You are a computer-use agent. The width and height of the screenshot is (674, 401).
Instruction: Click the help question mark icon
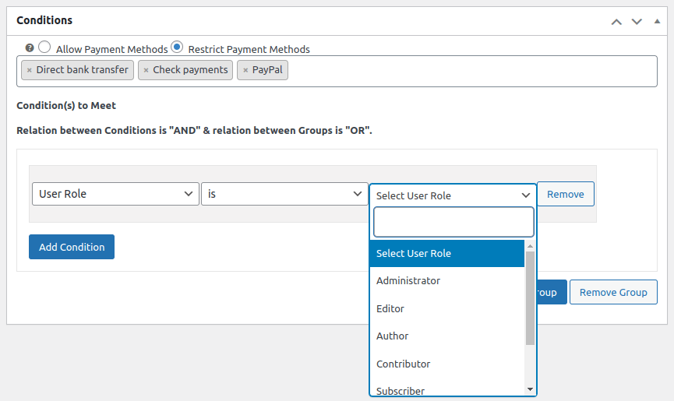tap(30, 47)
